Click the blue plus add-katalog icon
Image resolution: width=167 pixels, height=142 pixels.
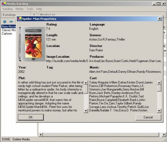coord(5,22)
